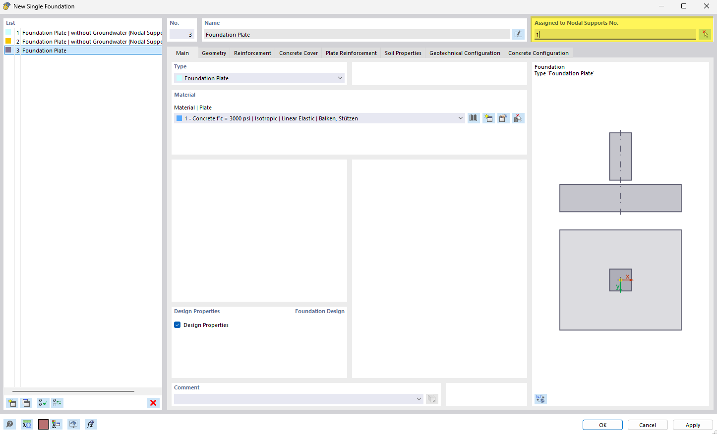Open the Type dropdown showing Foundation Plate
Viewport: 717px width, 434px height.
point(340,78)
